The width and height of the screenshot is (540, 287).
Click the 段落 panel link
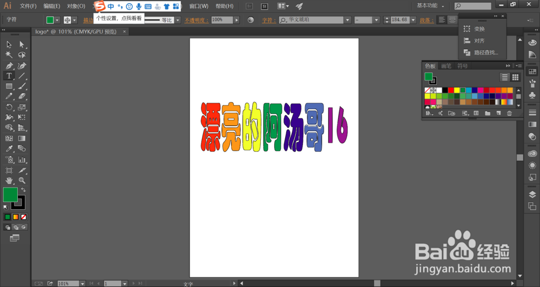click(x=427, y=20)
